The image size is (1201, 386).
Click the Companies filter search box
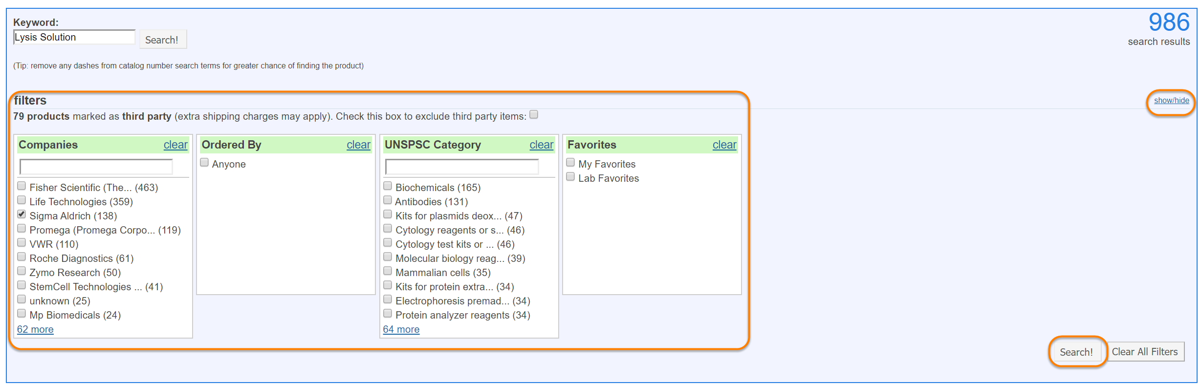coord(96,167)
